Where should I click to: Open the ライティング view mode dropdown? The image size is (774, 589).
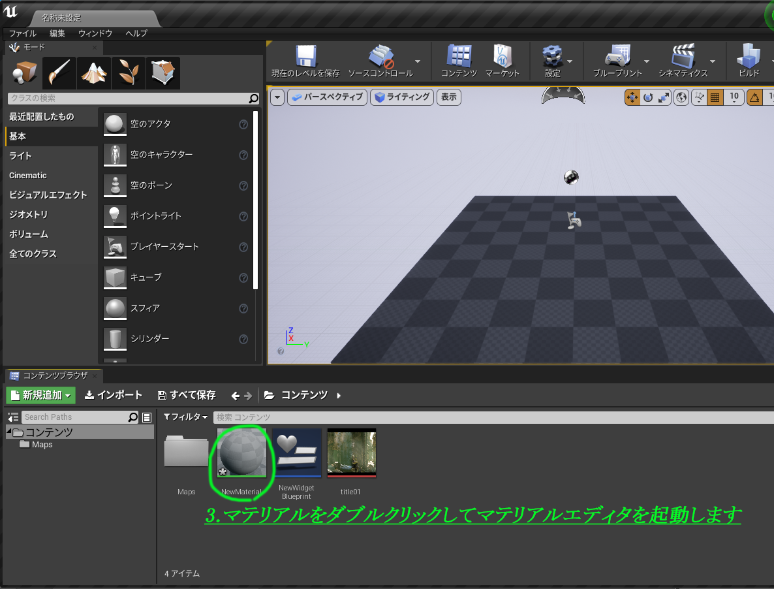(402, 97)
